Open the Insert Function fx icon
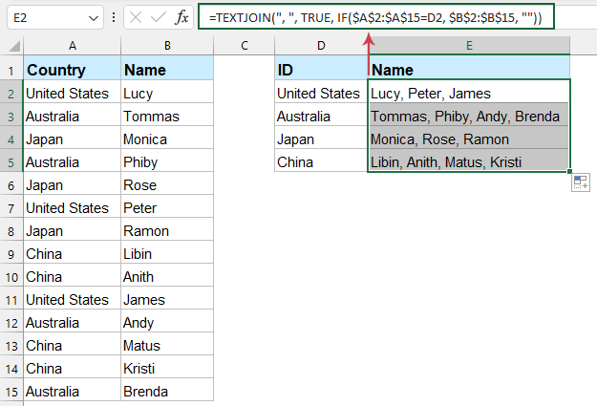 (182, 17)
